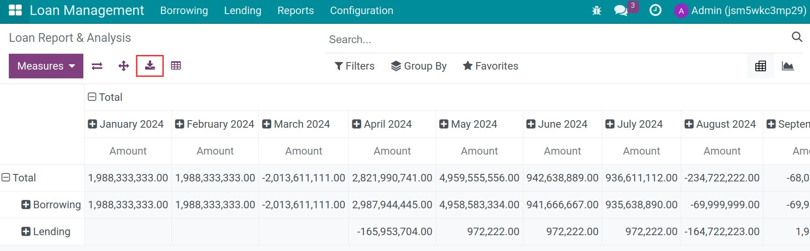Click the unread messages badge 3
Viewport: 810px width, 251px height.
tap(633, 6)
